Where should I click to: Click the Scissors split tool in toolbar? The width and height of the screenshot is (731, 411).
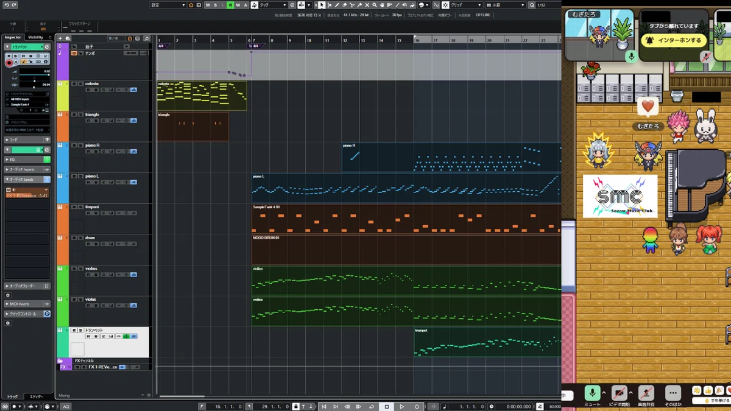tap(351, 5)
